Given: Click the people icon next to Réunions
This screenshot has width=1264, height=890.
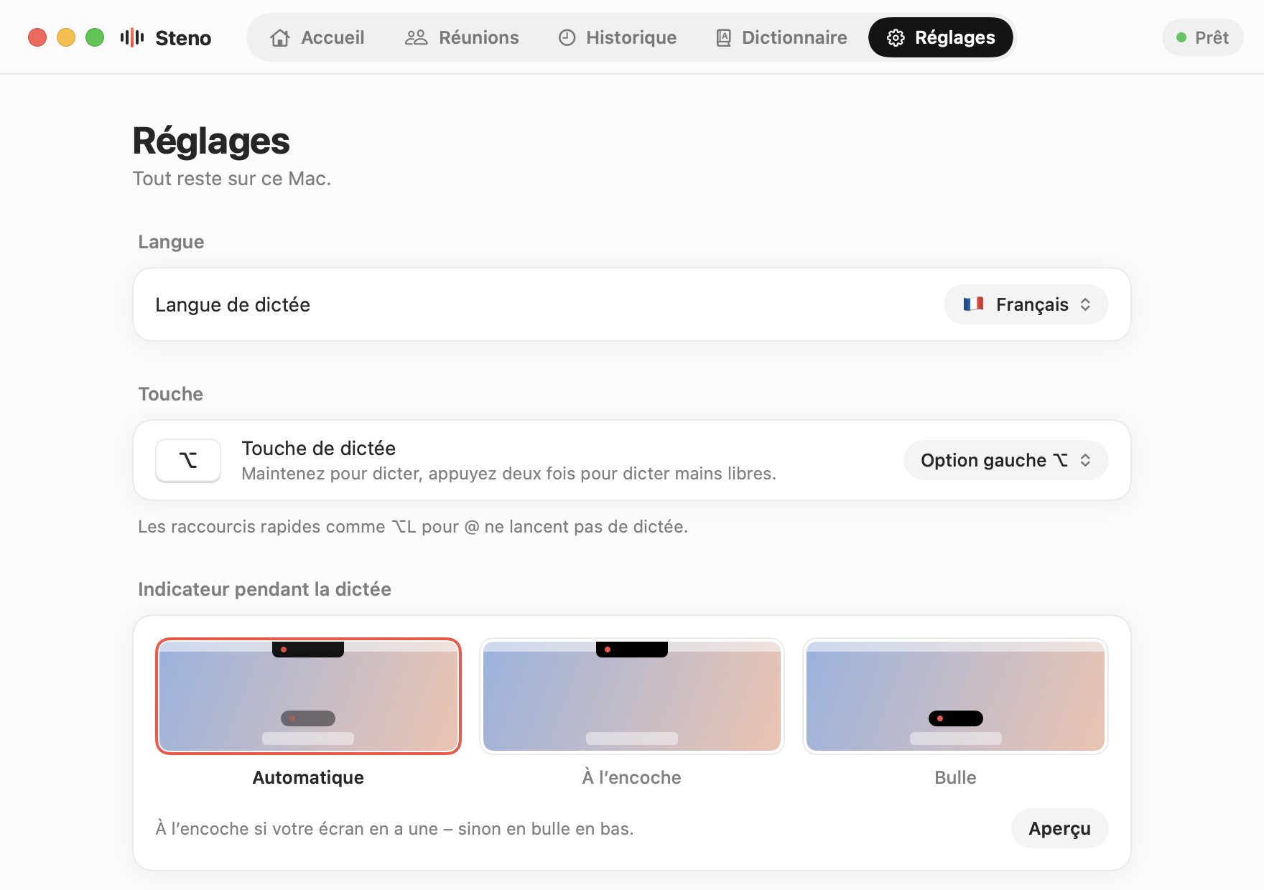Looking at the screenshot, I should pos(416,37).
